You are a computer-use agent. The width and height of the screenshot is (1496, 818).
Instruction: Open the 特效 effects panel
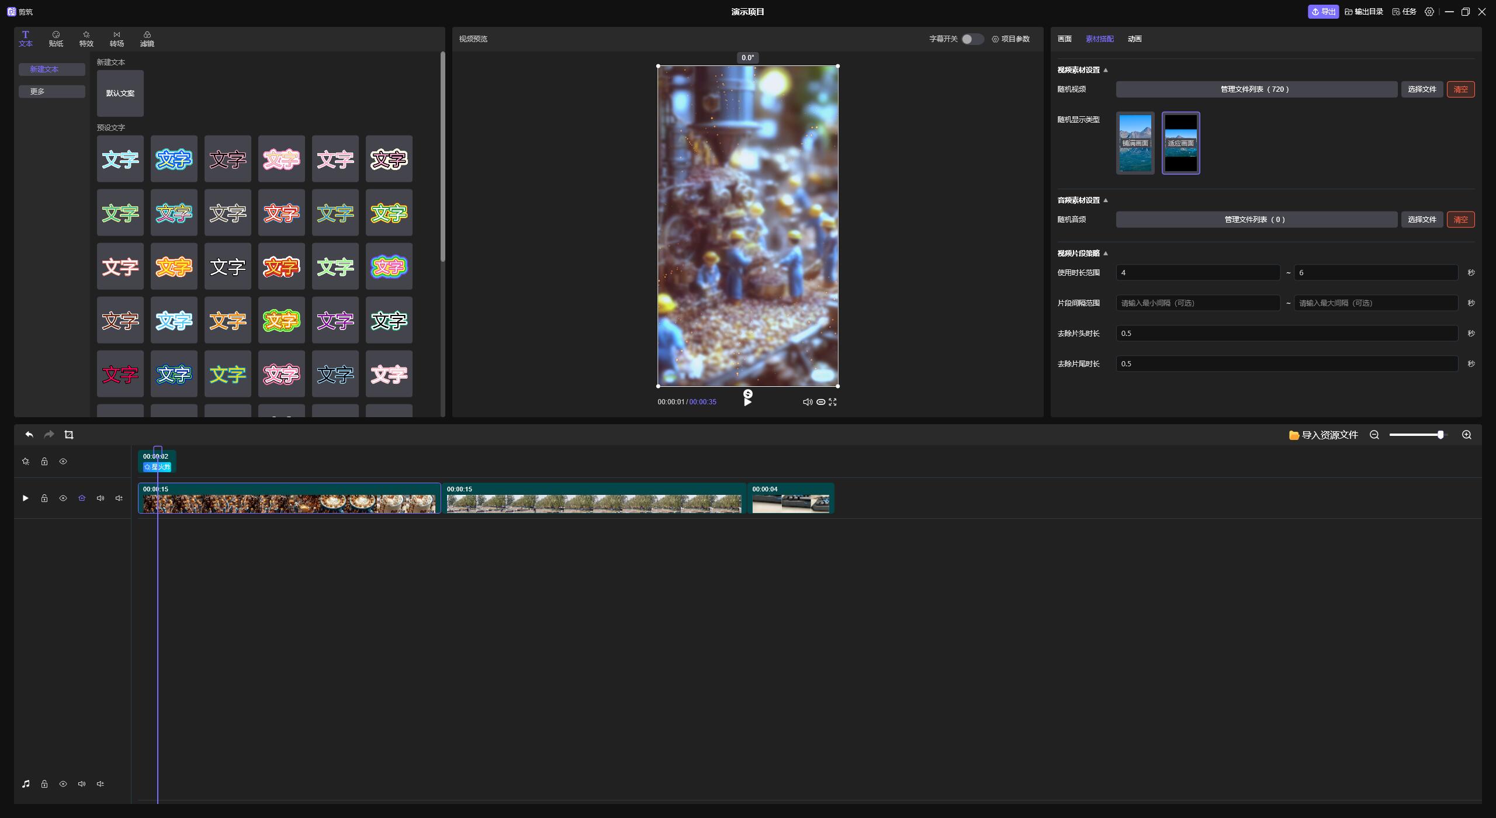(x=86, y=39)
